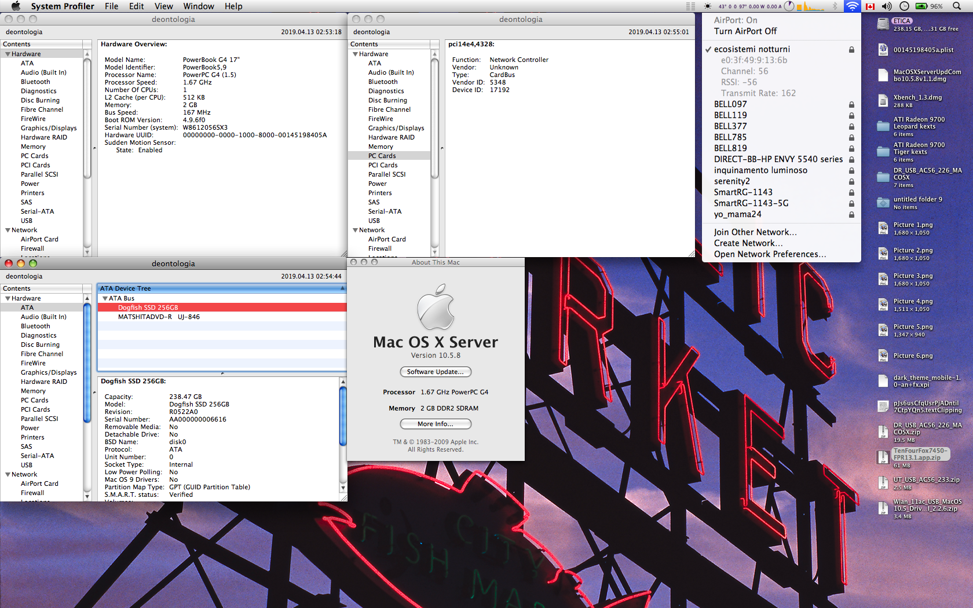973x608 pixels.
Task: Select dark_theme_mobile xpi file icon
Action: point(883,381)
